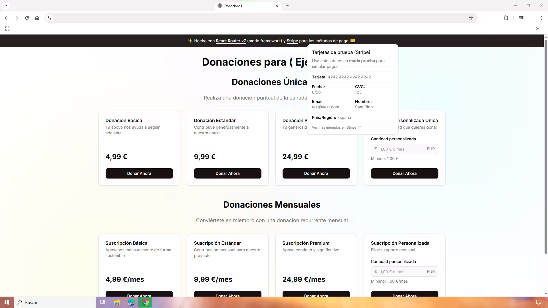548x308 pixels.
Task: Open the React Router v7 link
Action: (231, 41)
